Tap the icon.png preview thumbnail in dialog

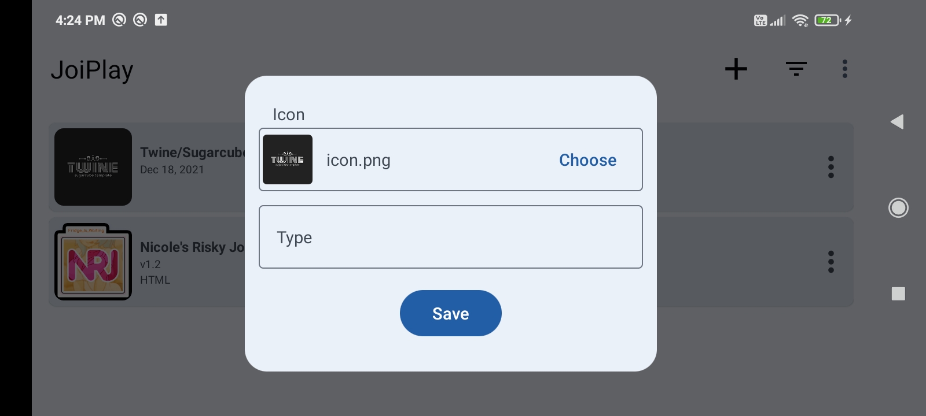[288, 159]
